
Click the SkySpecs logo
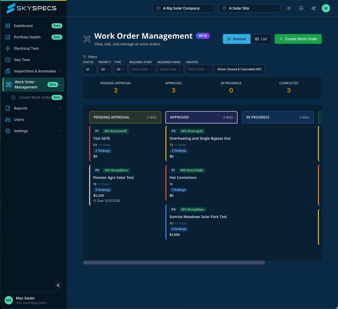[x=31, y=8]
